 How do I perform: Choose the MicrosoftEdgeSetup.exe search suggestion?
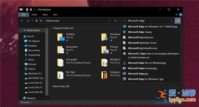pyautogui.click(x=151, y=37)
